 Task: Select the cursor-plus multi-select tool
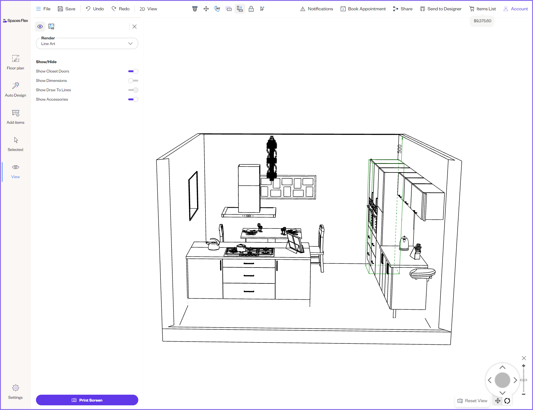262,9
